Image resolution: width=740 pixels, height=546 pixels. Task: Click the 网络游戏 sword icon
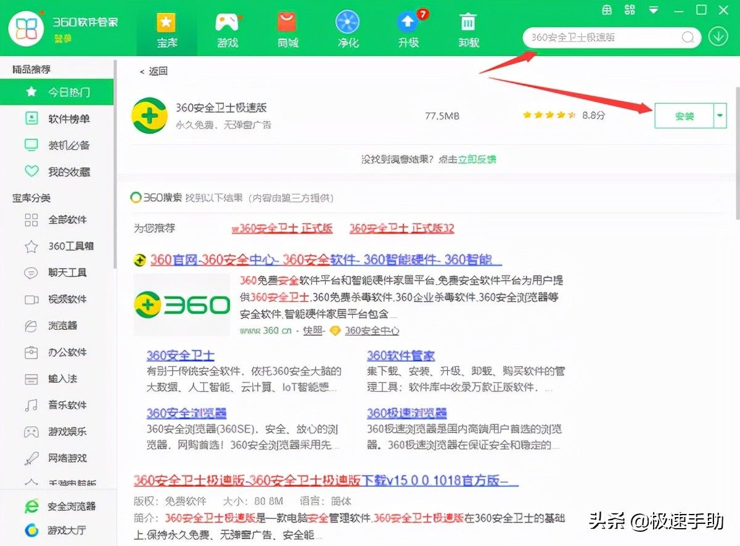pos(31,458)
